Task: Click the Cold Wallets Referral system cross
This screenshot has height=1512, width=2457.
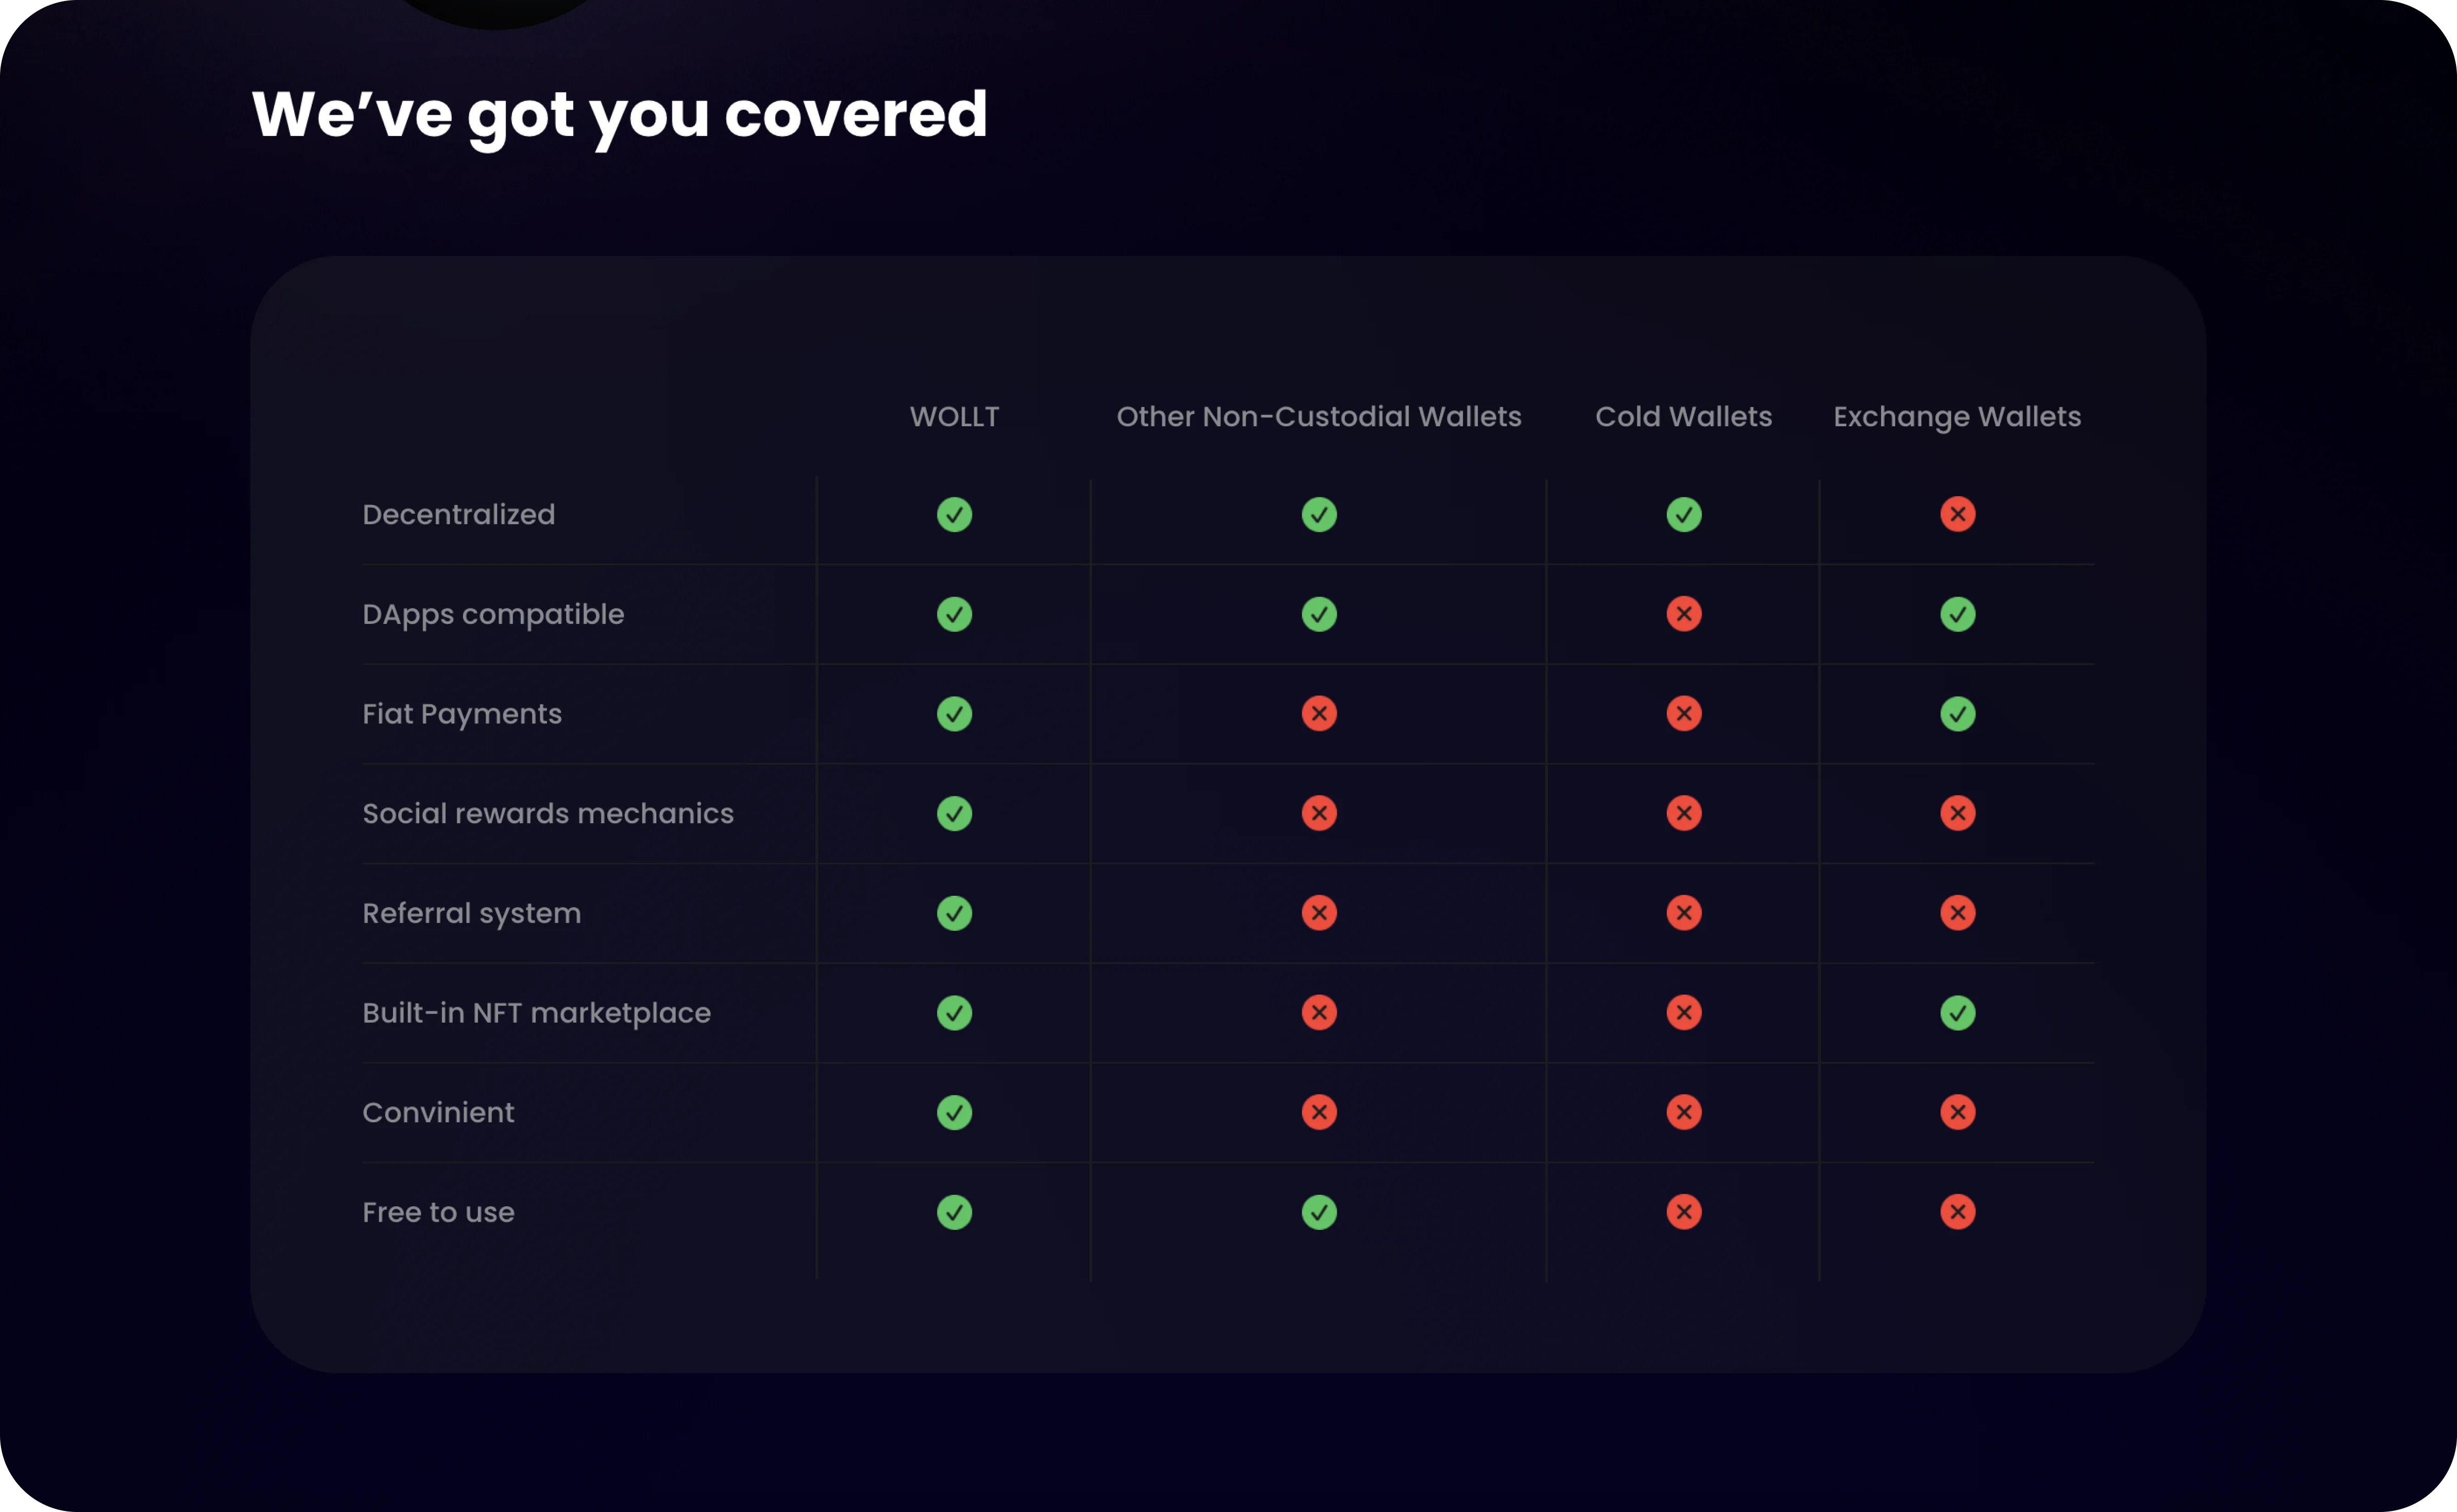Action: coord(1684,912)
